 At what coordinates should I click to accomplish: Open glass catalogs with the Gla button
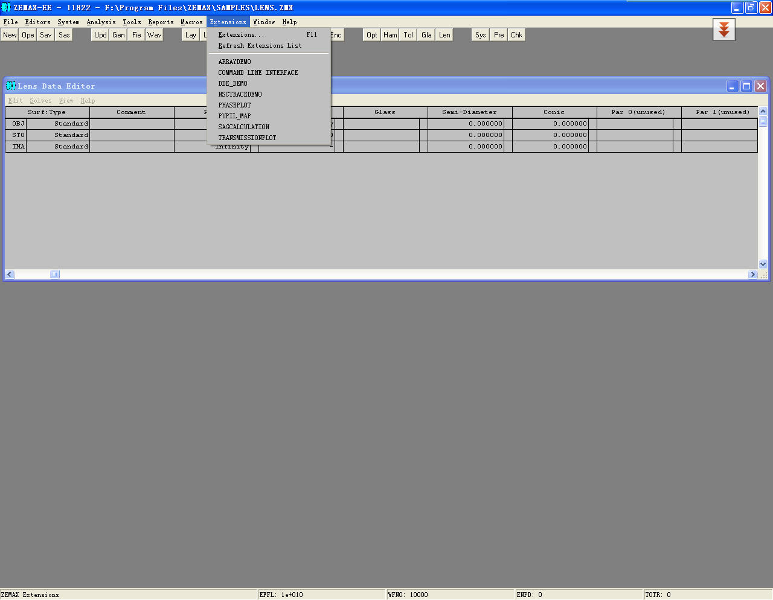[x=426, y=35]
